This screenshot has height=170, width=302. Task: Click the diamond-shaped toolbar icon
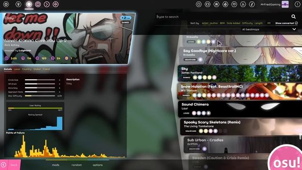tap(225, 4)
